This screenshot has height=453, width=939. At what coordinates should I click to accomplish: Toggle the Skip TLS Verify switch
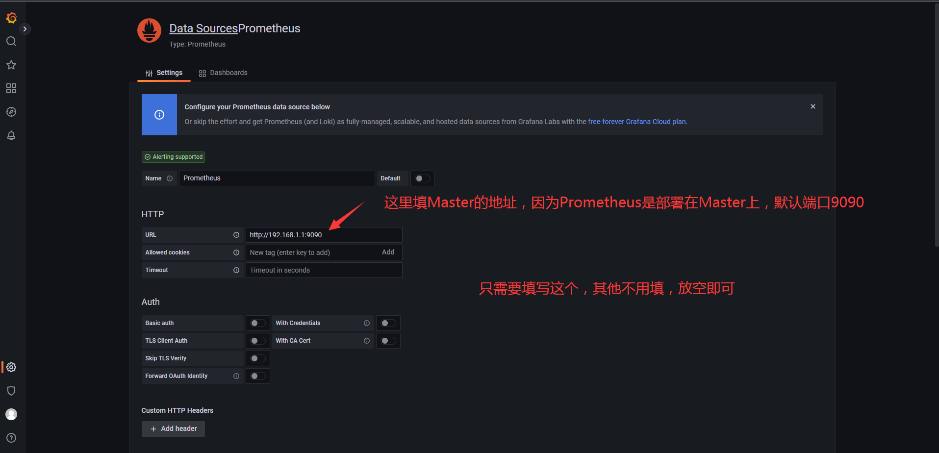pos(258,358)
